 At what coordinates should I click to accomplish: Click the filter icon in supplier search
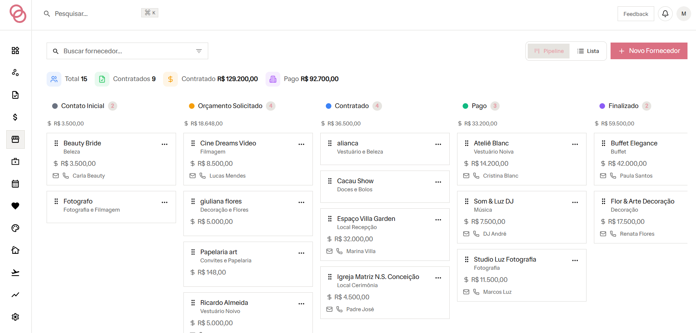199,51
